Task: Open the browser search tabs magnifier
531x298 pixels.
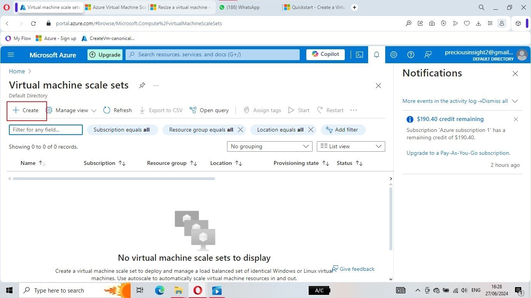Action: [481, 7]
